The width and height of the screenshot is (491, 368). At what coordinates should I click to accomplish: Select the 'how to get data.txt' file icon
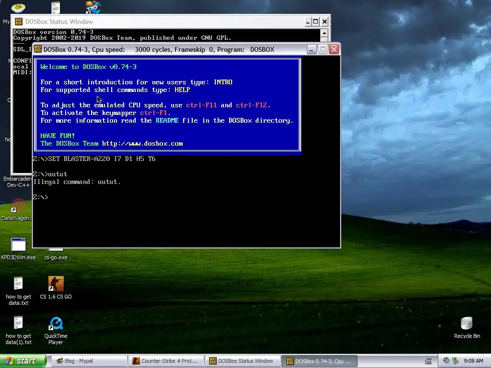(18, 284)
